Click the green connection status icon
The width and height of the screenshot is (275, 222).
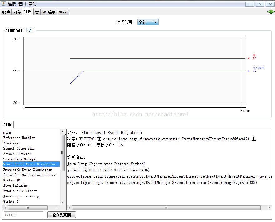[x=271, y=12]
